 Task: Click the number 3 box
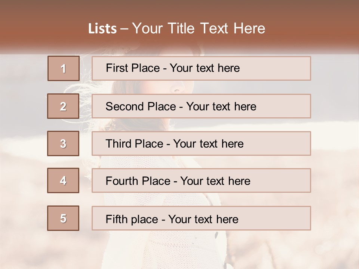point(63,143)
